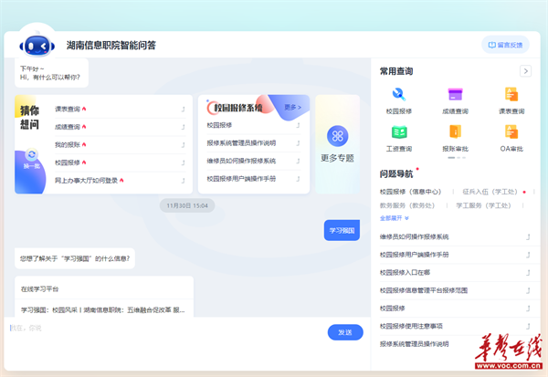Click arrow icon beside 网上办事大厅如何登录

pos(183,181)
